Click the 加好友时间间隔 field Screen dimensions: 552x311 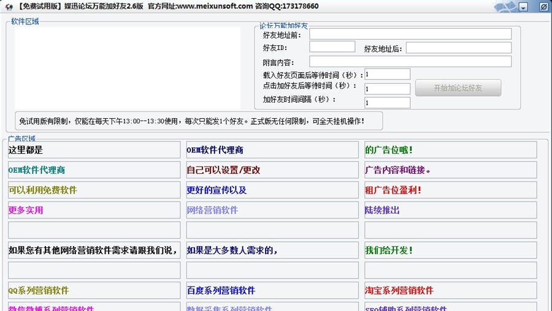387,103
